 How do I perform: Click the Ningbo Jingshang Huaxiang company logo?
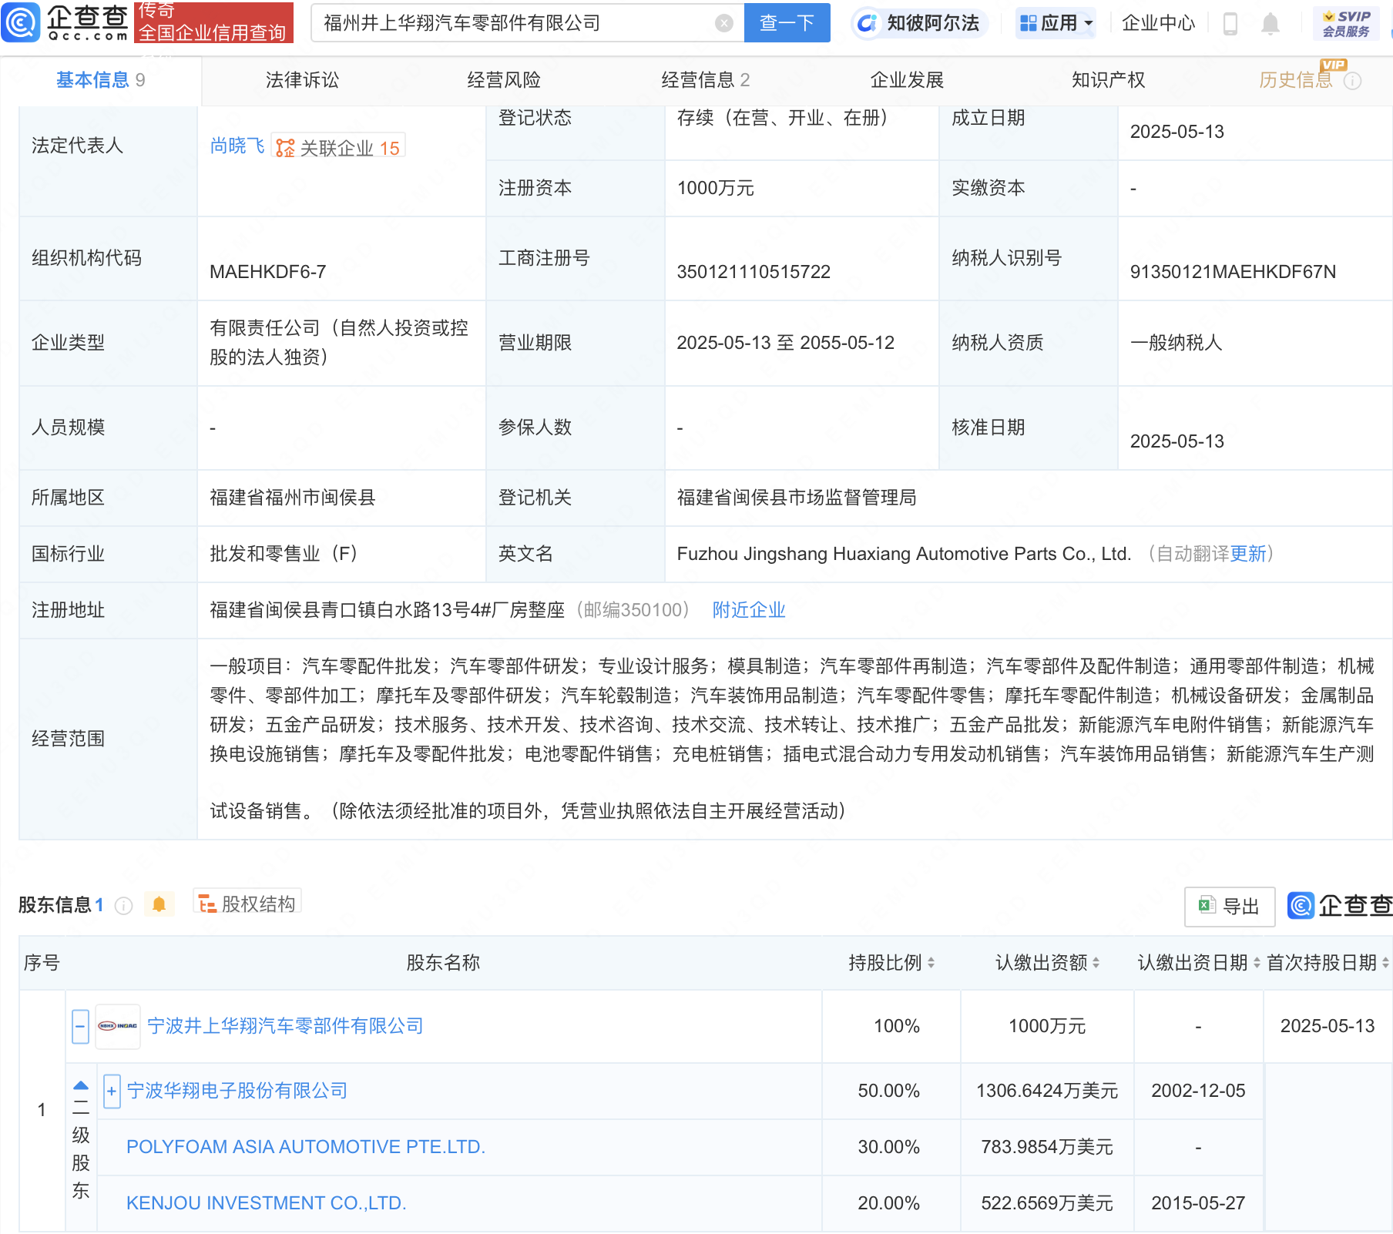[x=117, y=1026]
